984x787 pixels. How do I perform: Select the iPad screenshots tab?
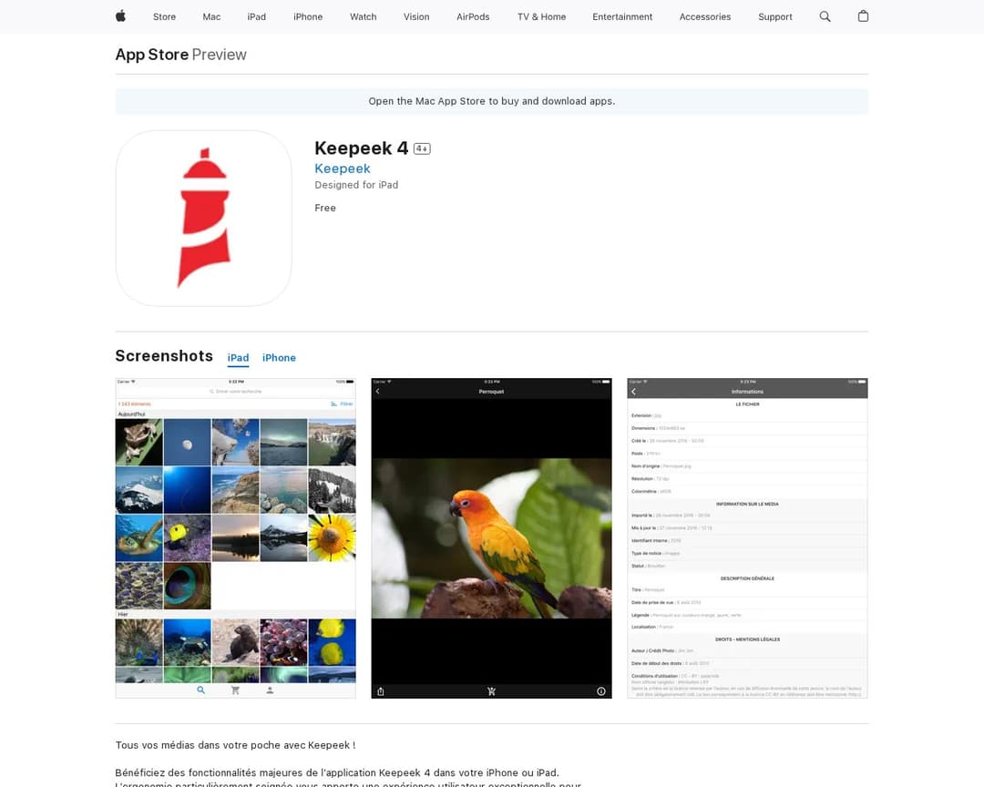point(238,358)
